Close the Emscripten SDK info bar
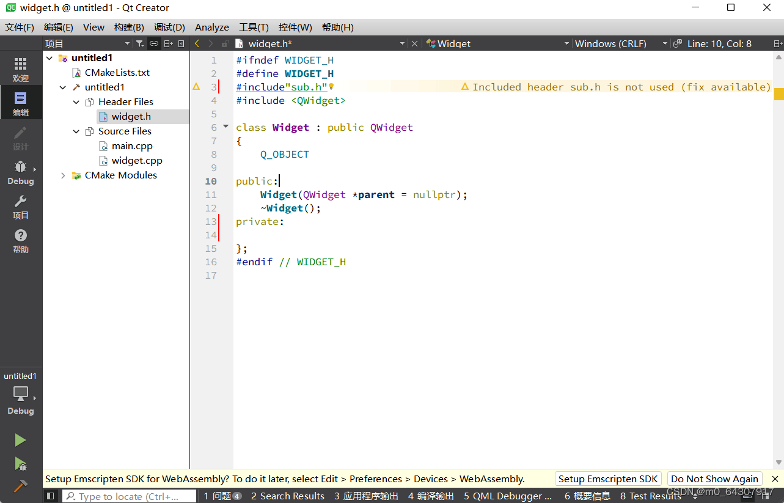The width and height of the screenshot is (784, 503). pyautogui.click(x=775, y=479)
